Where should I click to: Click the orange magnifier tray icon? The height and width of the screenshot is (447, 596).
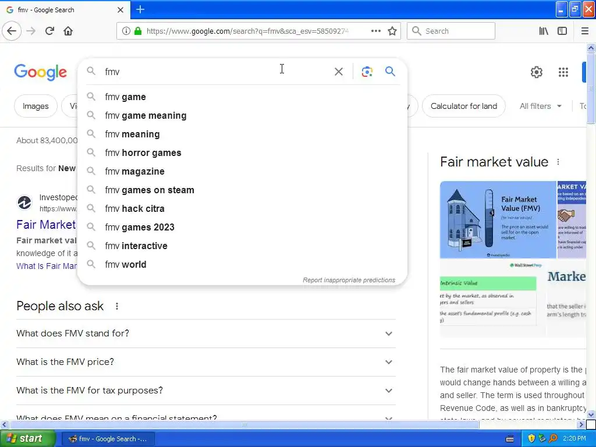pos(553,438)
